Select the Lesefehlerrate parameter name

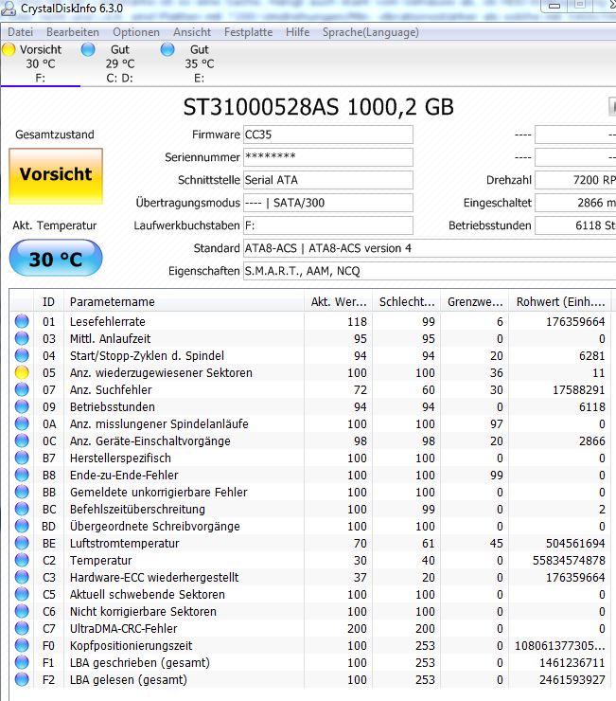coord(108,321)
